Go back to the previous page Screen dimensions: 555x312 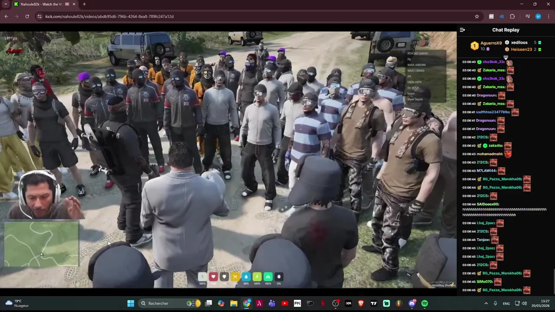(6, 16)
